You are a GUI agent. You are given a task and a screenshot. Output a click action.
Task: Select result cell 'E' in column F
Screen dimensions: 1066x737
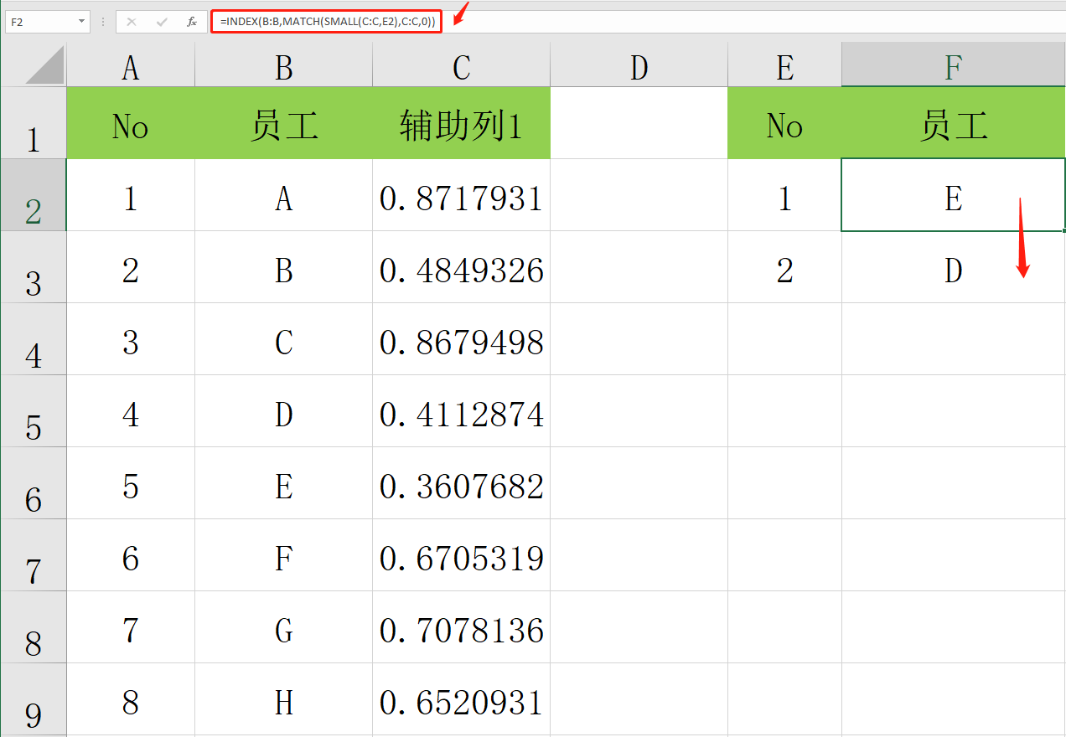954,195
